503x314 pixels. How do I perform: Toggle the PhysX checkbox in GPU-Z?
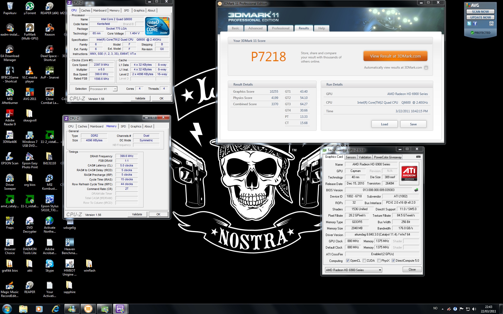379,261
